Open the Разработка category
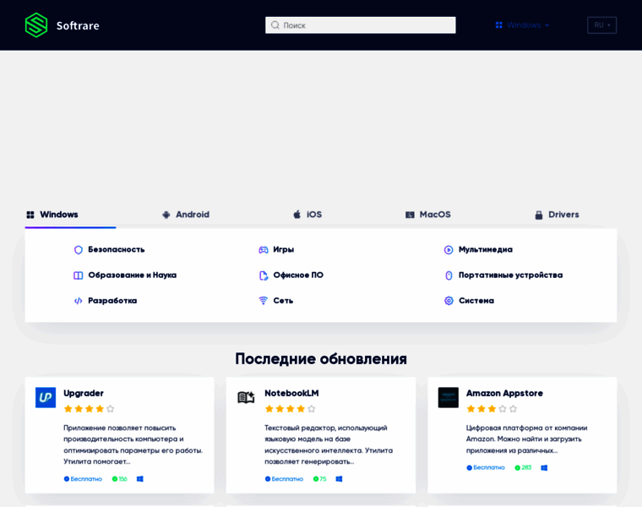The width and height of the screenshot is (642, 507). 112,301
